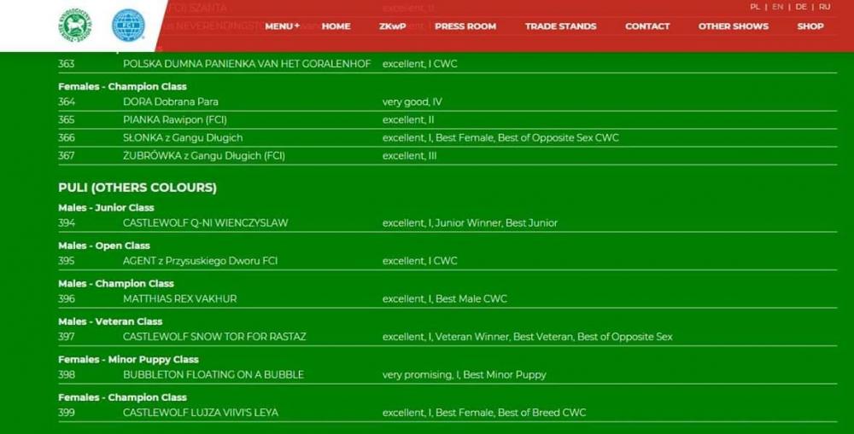This screenshot has height=434, width=854.
Task: Select BUBBLETON FLOATING ON A BUBBLE entry
Action: point(213,374)
